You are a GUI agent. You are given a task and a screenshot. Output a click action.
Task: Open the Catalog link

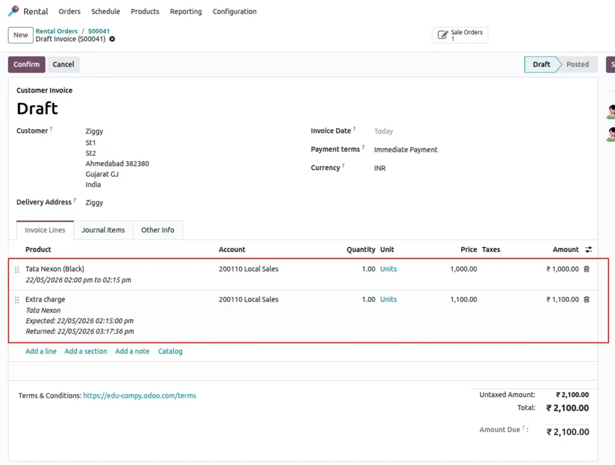point(170,351)
